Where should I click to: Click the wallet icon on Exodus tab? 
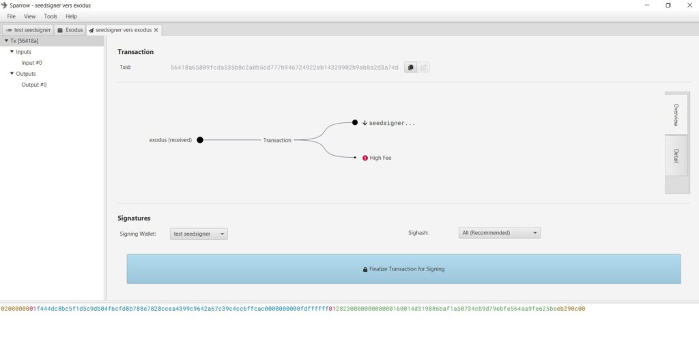[x=60, y=30]
